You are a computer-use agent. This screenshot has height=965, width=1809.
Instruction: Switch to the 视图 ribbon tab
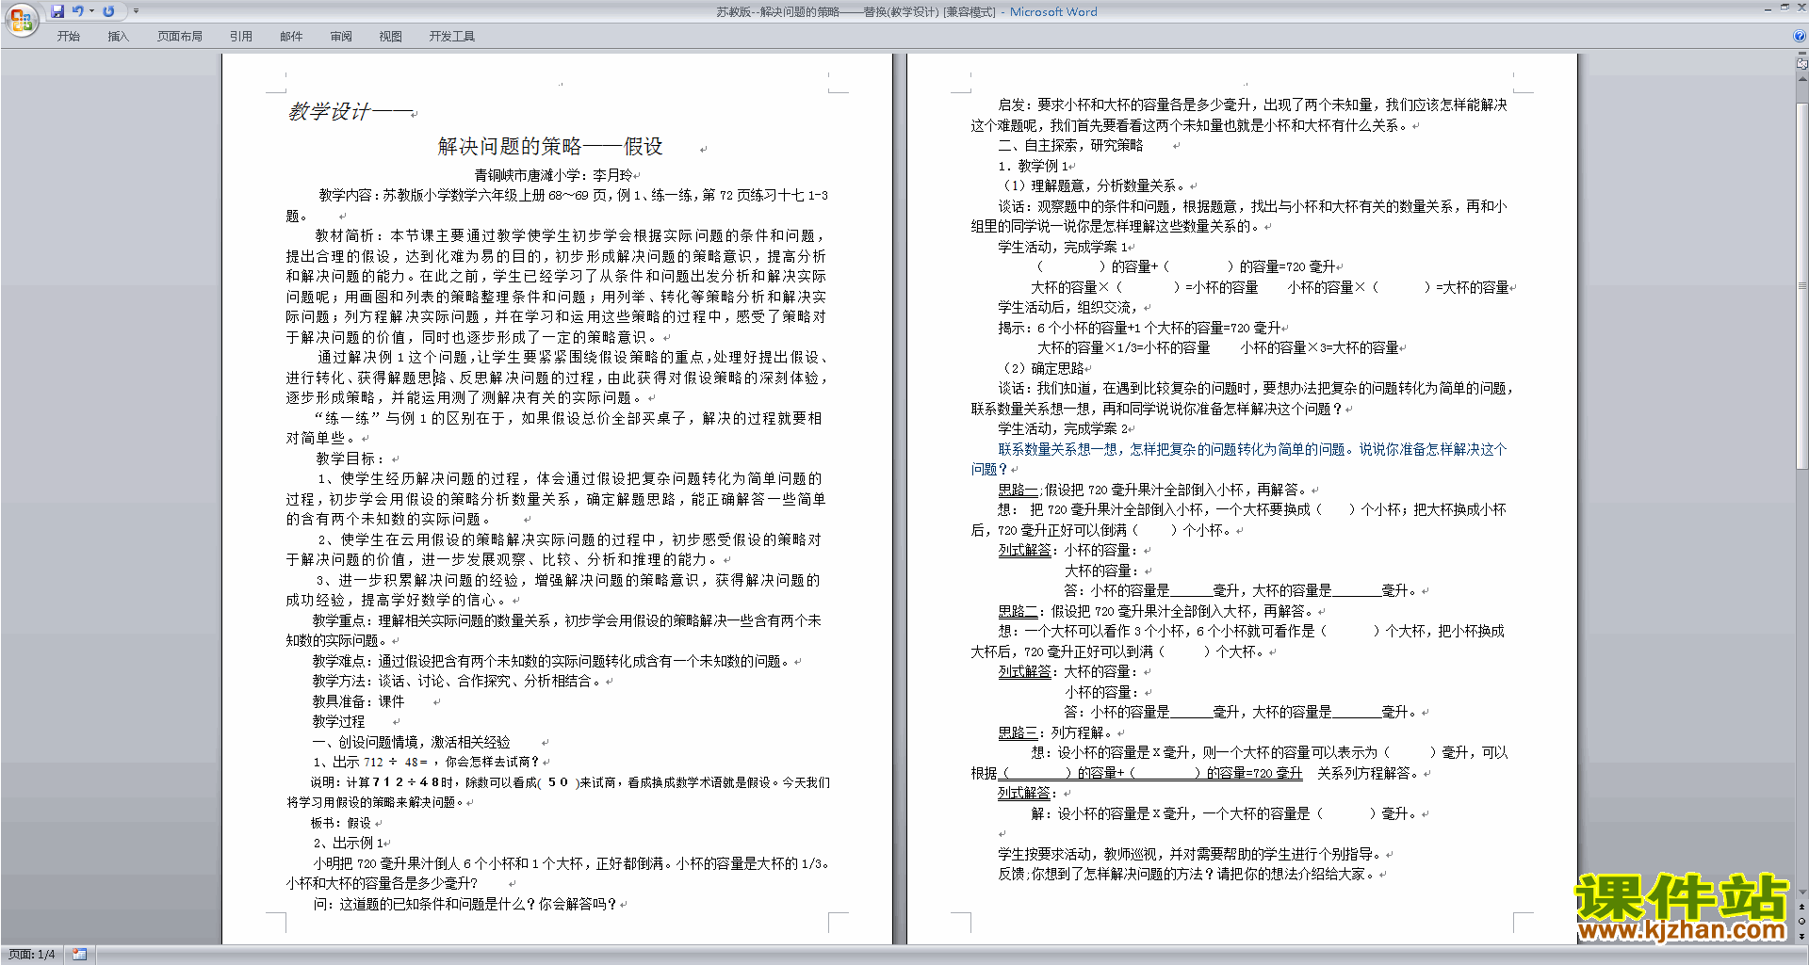click(x=390, y=37)
